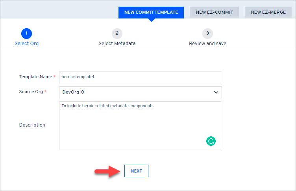This screenshot has width=296, height=191.
Task: Click the red arrow pointing to NEXT
Action: [107, 171]
